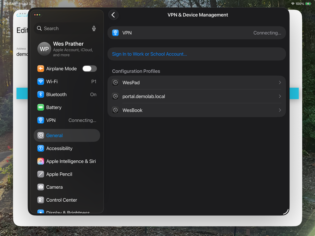The height and width of the screenshot is (236, 315).
Task: Tap the VPN & Device Management title
Action: point(198,15)
